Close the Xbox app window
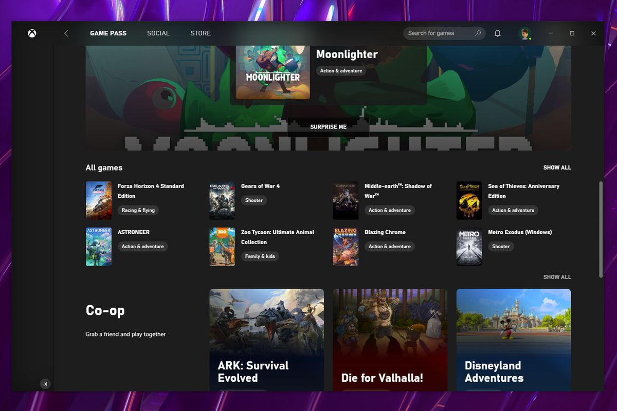Image resolution: width=617 pixels, height=411 pixels. [593, 33]
